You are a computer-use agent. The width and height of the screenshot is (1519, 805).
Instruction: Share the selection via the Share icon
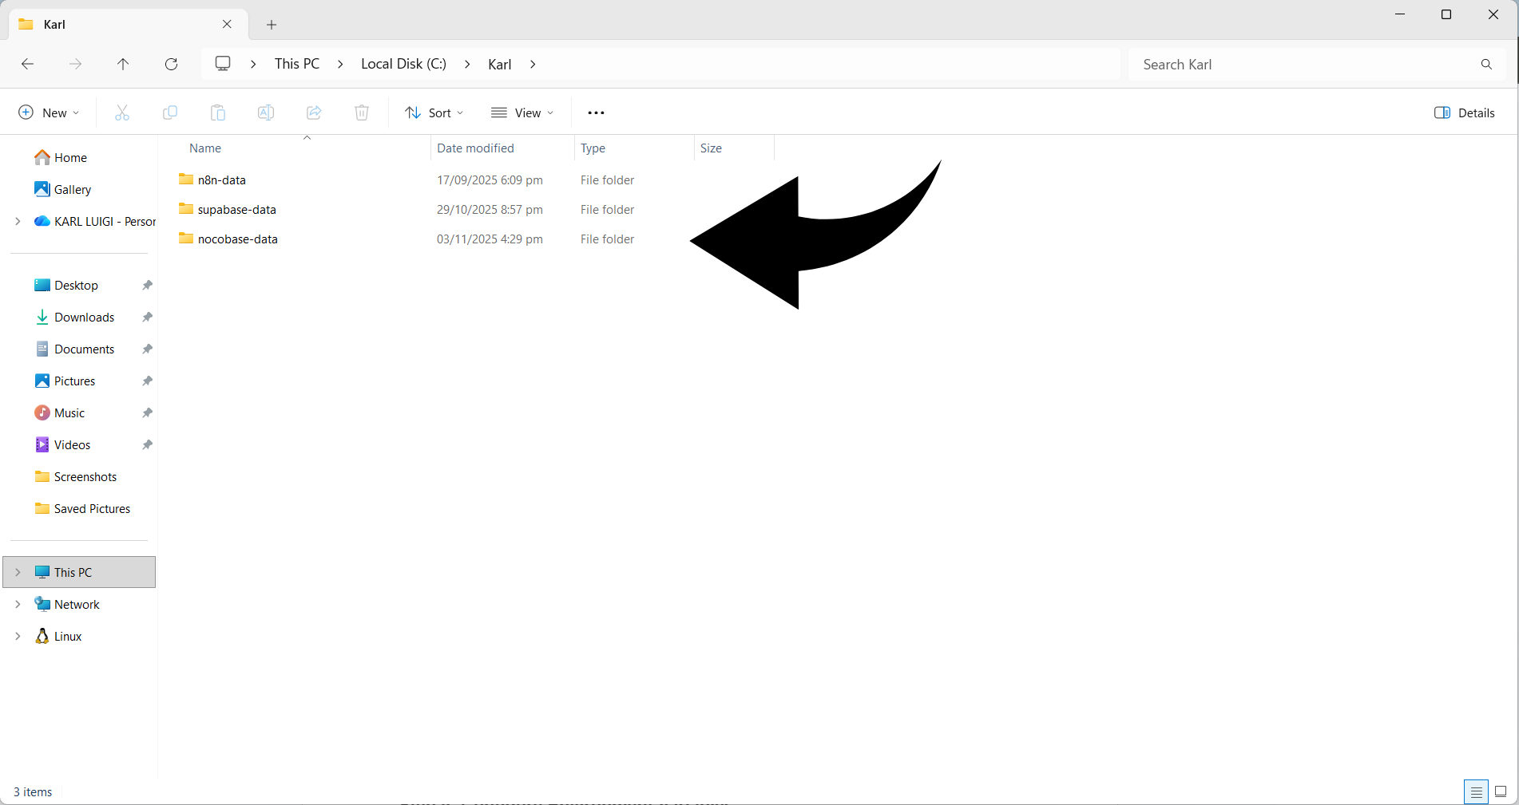coord(313,112)
